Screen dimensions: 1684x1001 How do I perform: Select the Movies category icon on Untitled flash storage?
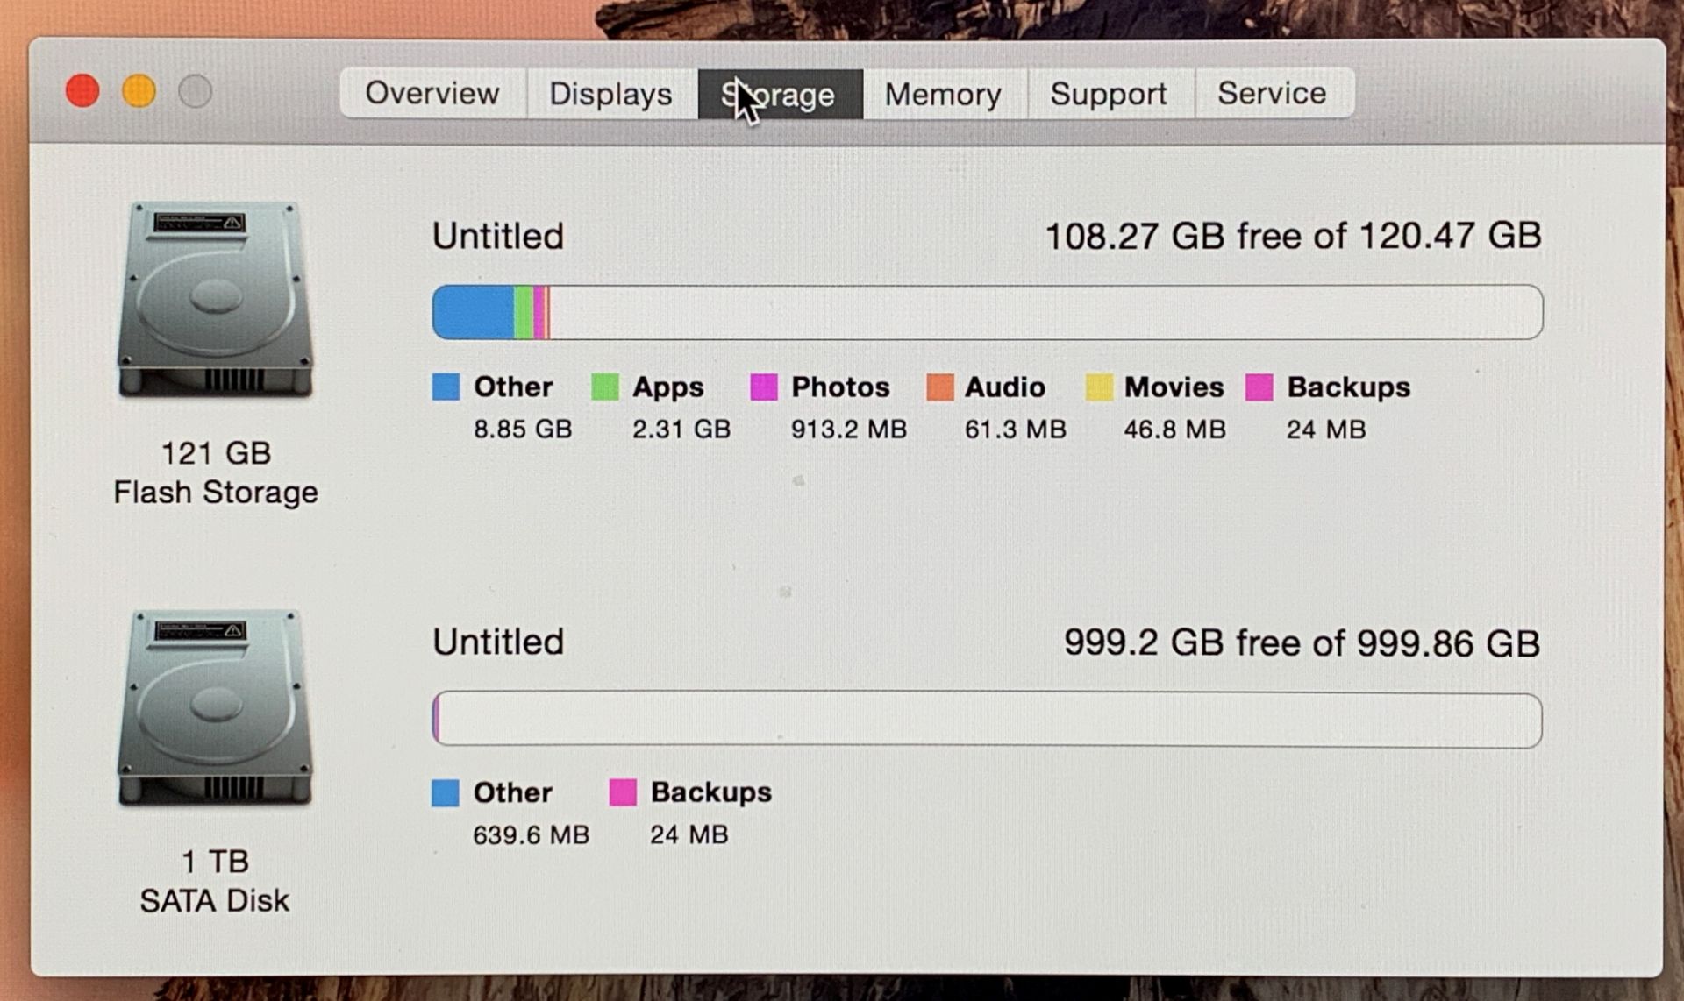pyautogui.click(x=1099, y=385)
